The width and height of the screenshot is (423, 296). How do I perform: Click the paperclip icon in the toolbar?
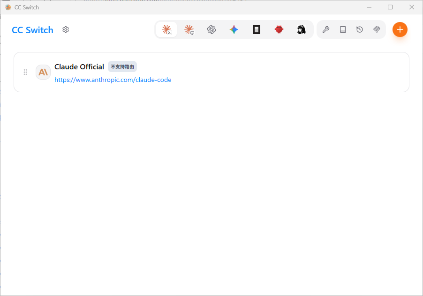tap(377, 30)
